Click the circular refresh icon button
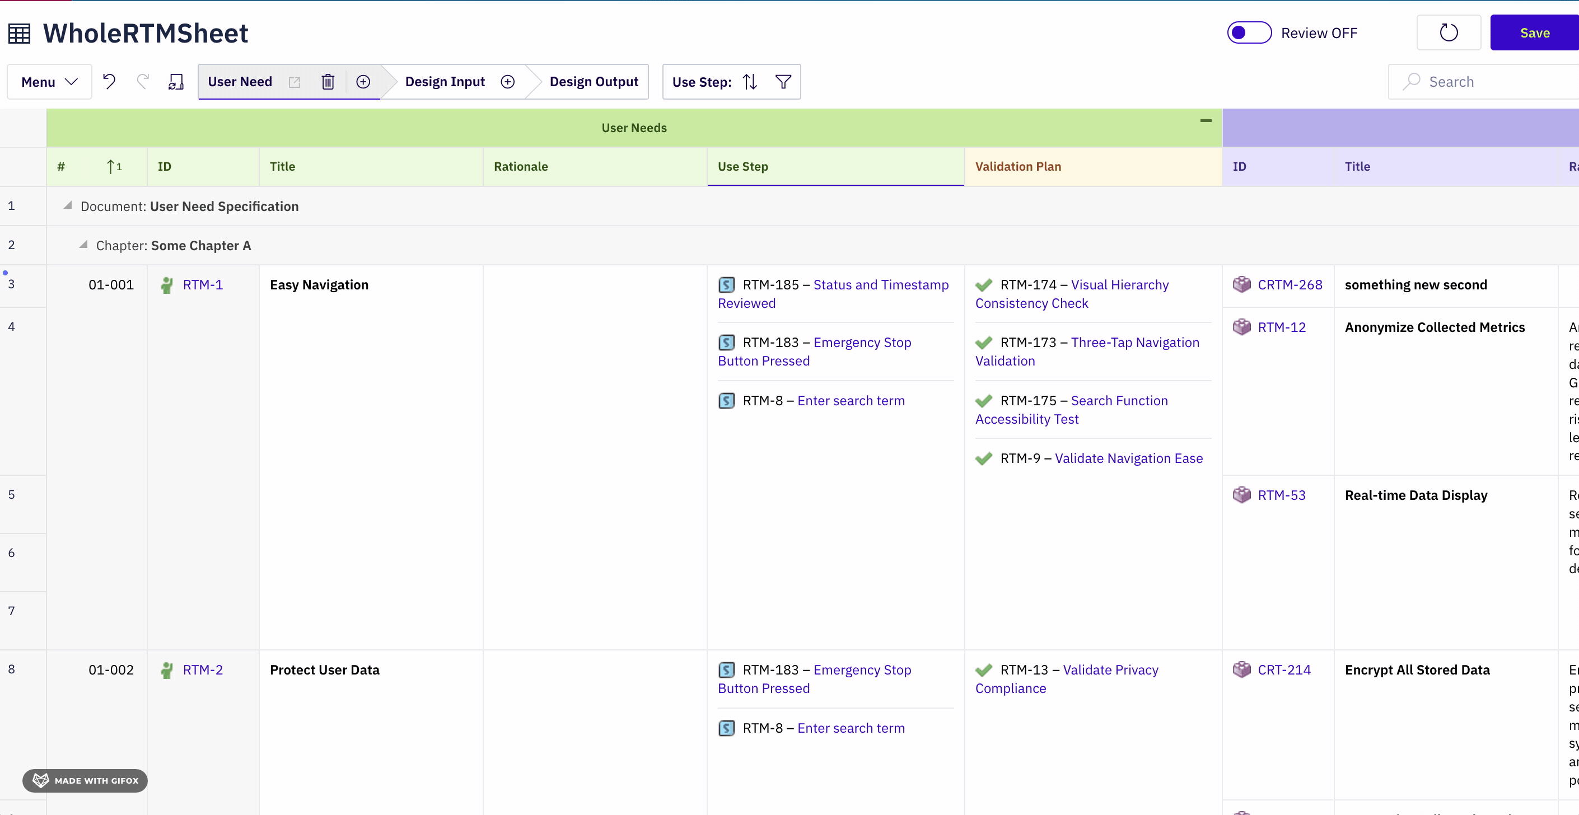Viewport: 1579px width, 815px height. [1449, 32]
